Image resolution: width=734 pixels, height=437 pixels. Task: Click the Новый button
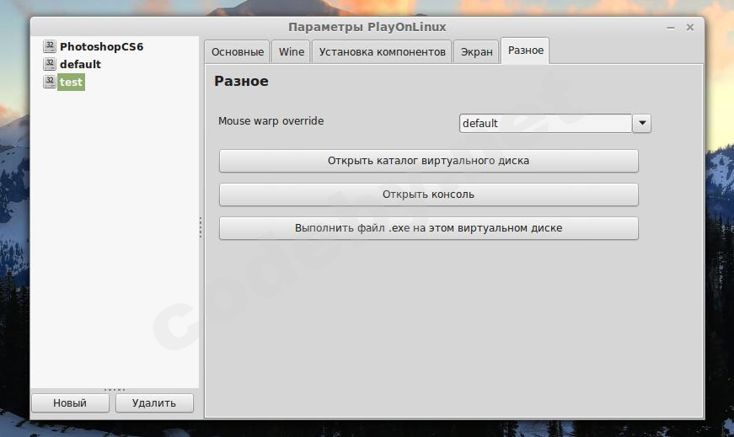coord(70,402)
